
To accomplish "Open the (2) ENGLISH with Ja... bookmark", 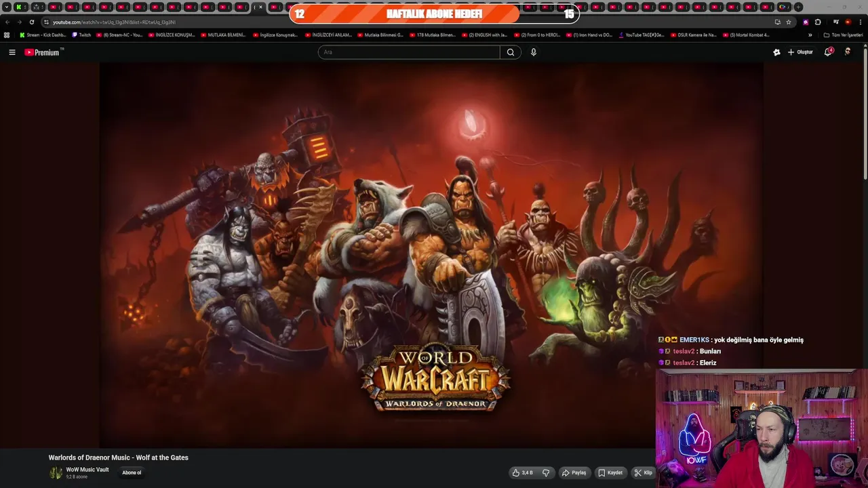I will coord(485,35).
